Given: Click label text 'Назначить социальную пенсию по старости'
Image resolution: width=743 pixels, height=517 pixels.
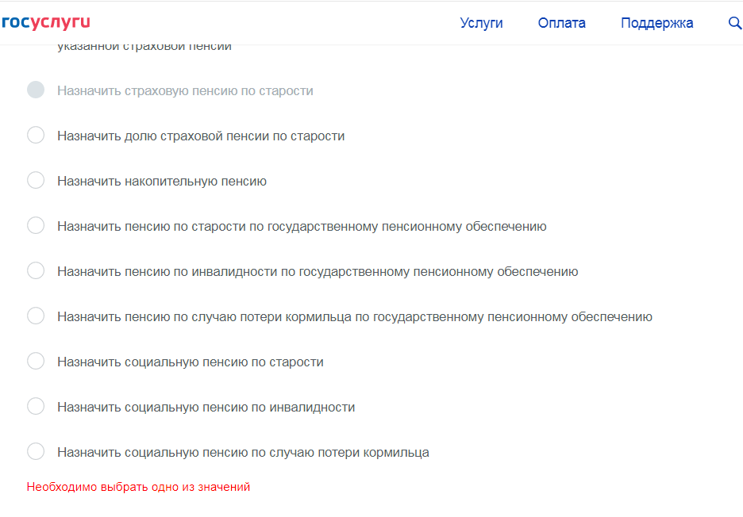Looking at the screenshot, I should pyautogui.click(x=190, y=362).
